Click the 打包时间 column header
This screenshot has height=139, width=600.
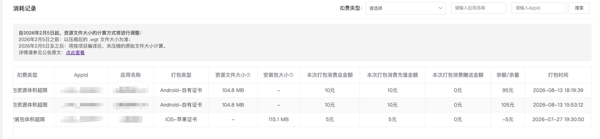(558, 75)
